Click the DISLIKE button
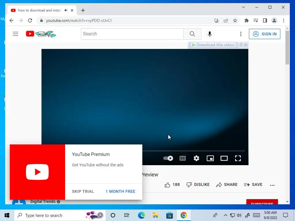Screen dimensions: 295x221 (x=198, y=185)
